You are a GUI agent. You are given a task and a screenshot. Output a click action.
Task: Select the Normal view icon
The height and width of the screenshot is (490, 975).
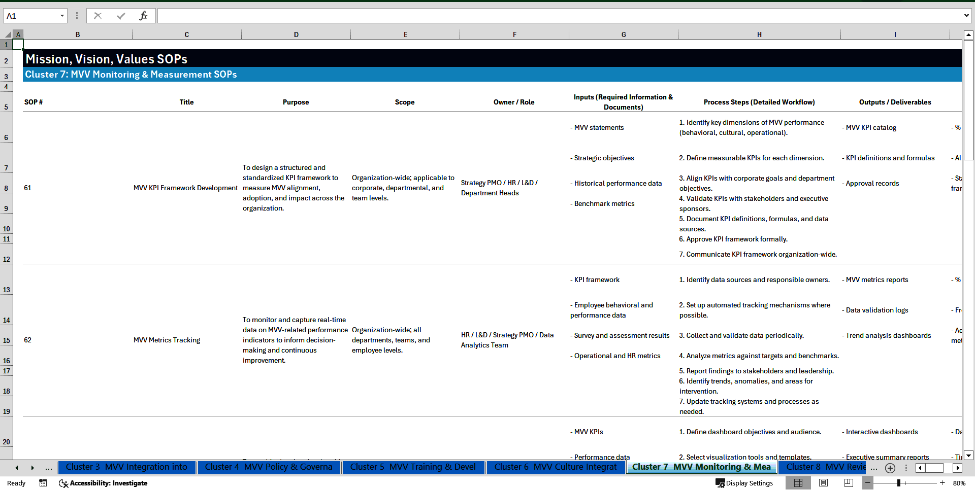click(x=798, y=483)
